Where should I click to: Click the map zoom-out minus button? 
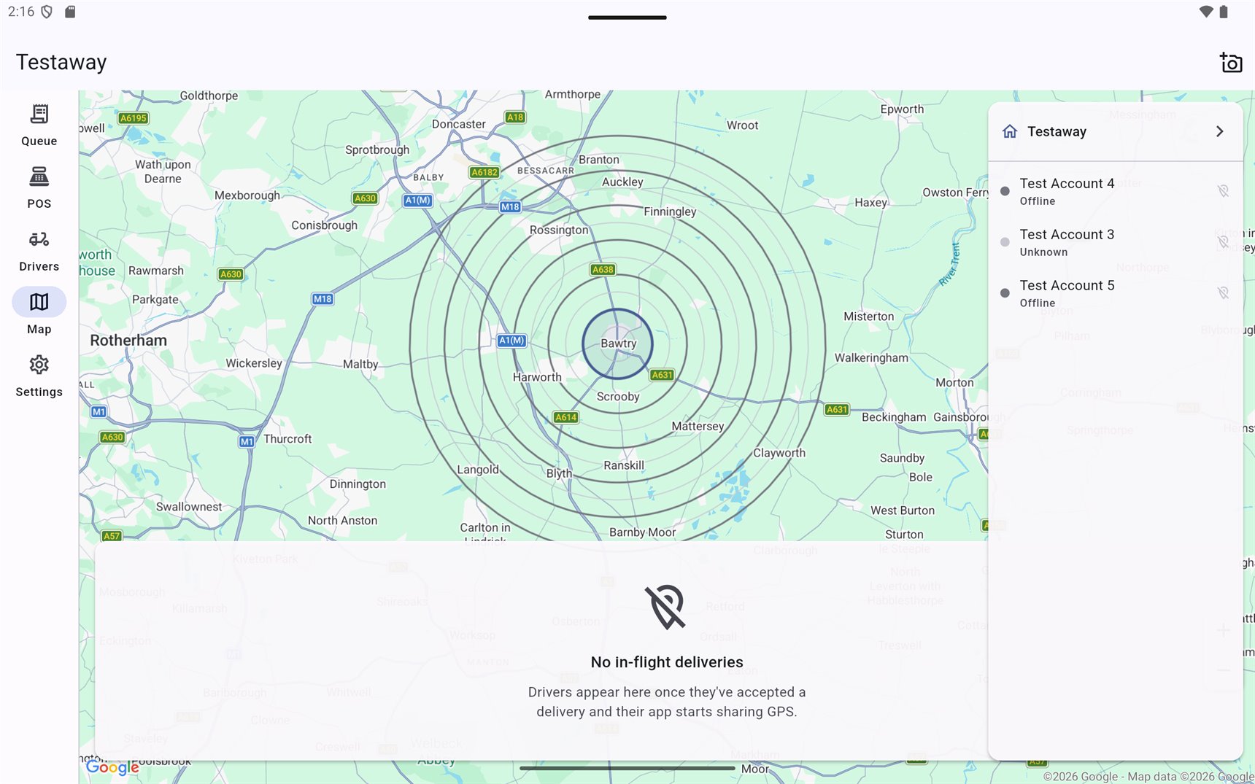click(1224, 669)
